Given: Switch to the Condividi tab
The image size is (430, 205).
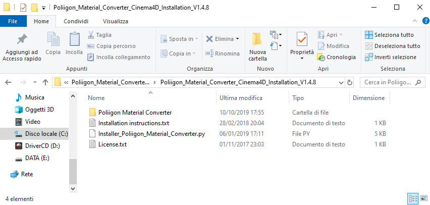Looking at the screenshot, I should tap(76, 21).
